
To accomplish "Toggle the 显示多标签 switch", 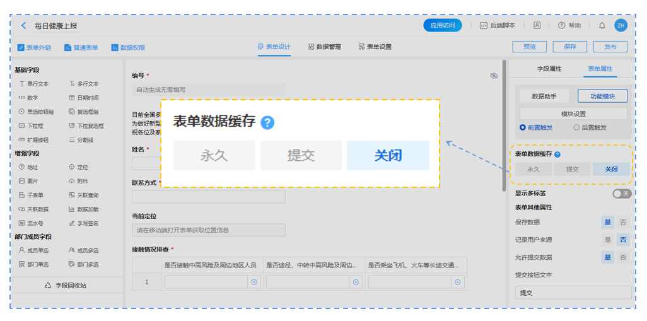I will pos(621,194).
